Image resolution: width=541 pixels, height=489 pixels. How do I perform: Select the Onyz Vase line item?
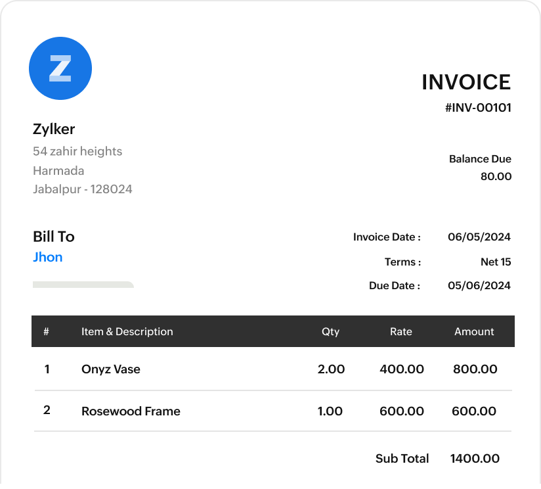111,369
